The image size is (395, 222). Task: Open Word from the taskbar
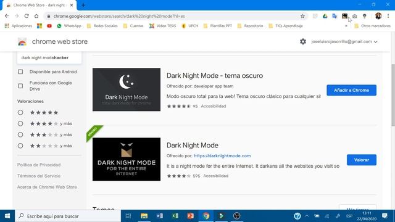click(160, 216)
